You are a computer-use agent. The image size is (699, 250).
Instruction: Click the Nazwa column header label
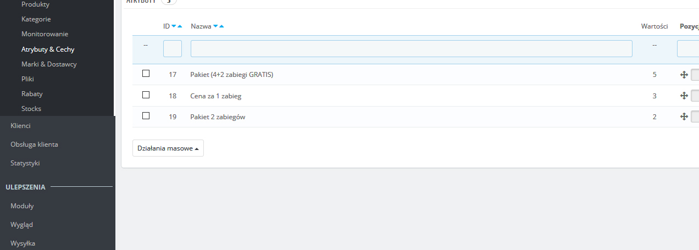pos(201,26)
